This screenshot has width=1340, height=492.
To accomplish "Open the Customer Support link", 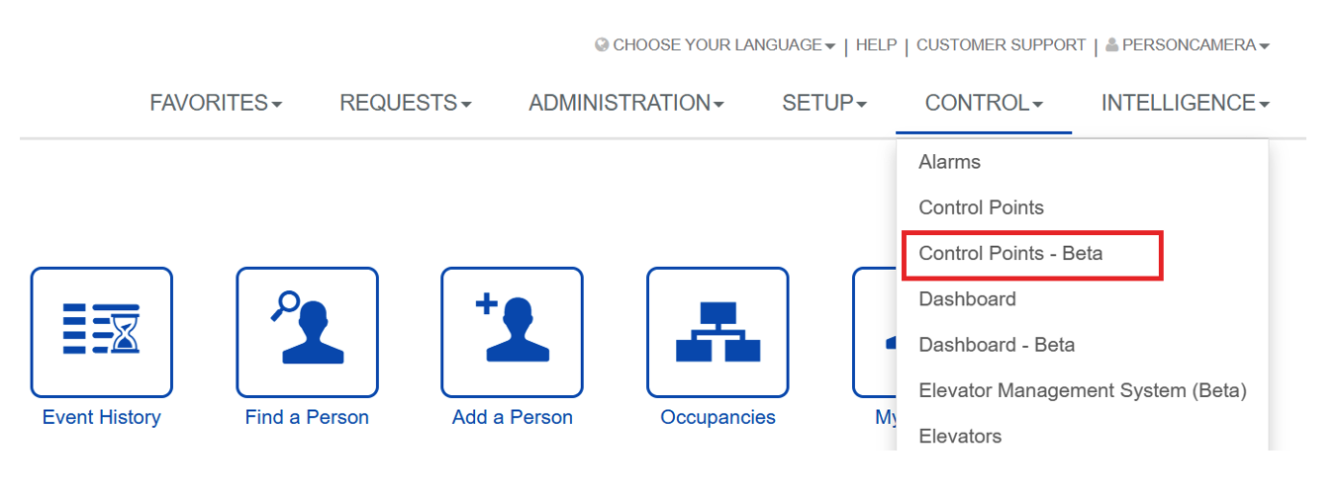I will pos(1001,45).
